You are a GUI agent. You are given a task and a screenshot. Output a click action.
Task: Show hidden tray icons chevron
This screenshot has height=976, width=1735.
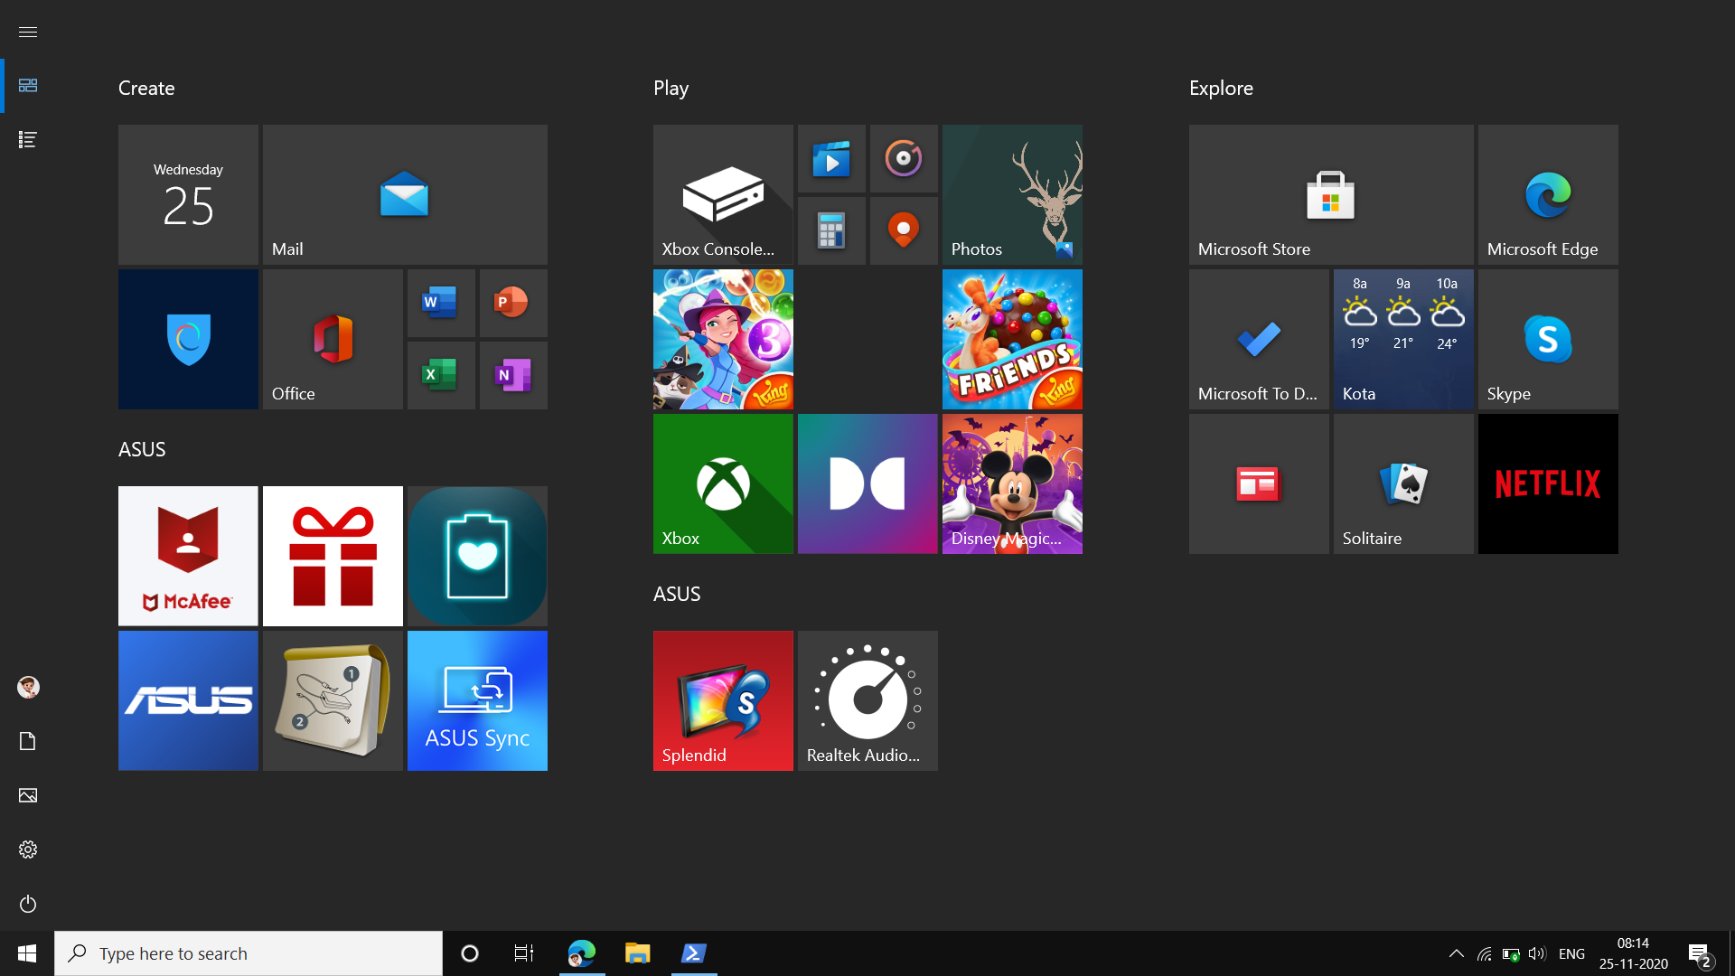(x=1457, y=953)
